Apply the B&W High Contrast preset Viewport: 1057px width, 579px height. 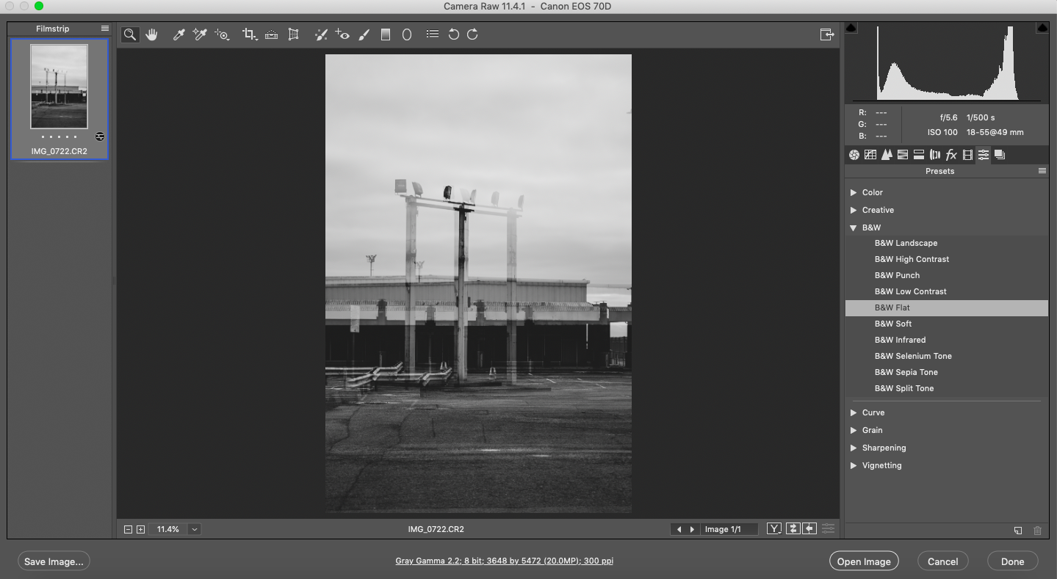click(x=912, y=259)
